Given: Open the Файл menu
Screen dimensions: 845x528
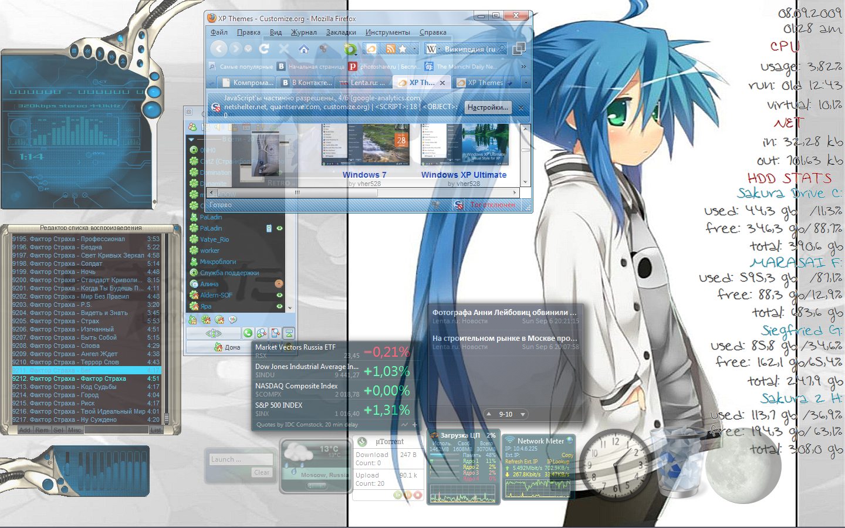Looking at the screenshot, I should click(x=219, y=32).
